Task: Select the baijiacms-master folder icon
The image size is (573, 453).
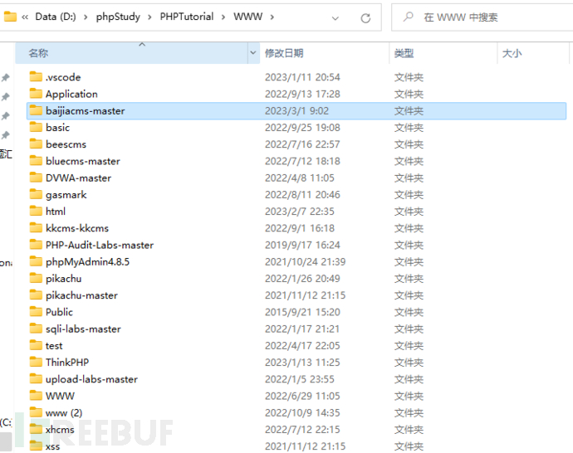Action: [36, 110]
